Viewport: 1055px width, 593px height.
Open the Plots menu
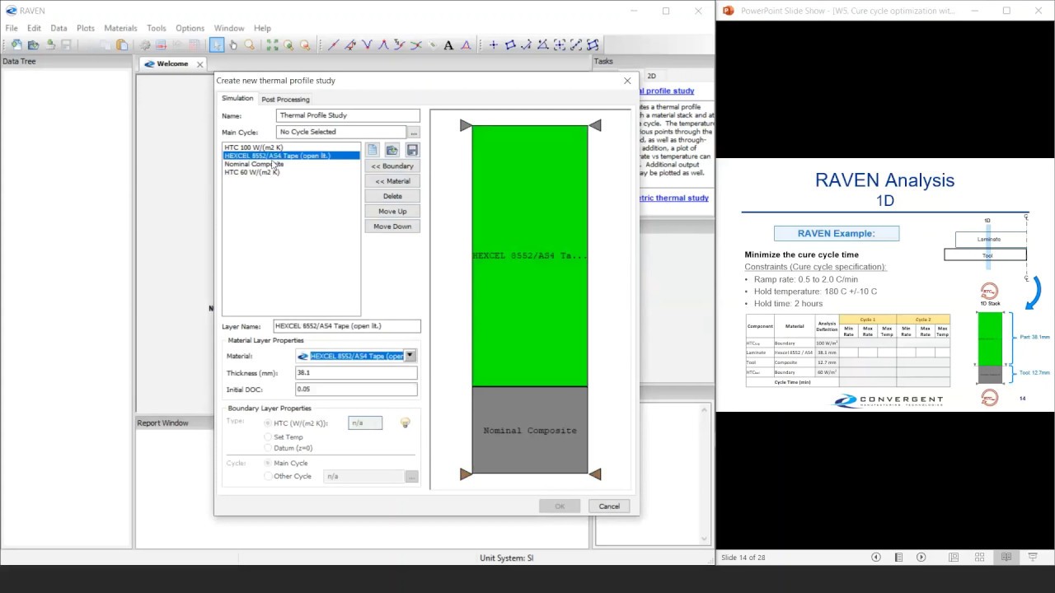click(x=86, y=28)
